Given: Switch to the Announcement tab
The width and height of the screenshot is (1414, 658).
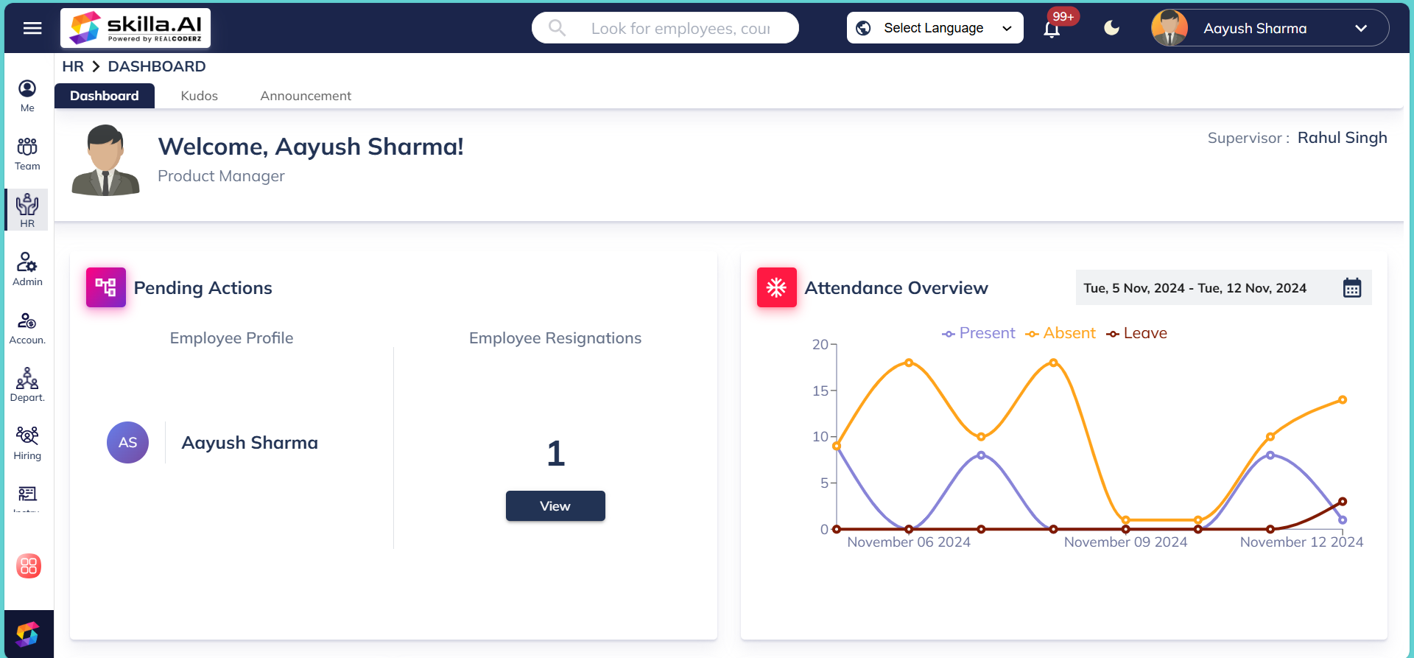Looking at the screenshot, I should click(306, 96).
